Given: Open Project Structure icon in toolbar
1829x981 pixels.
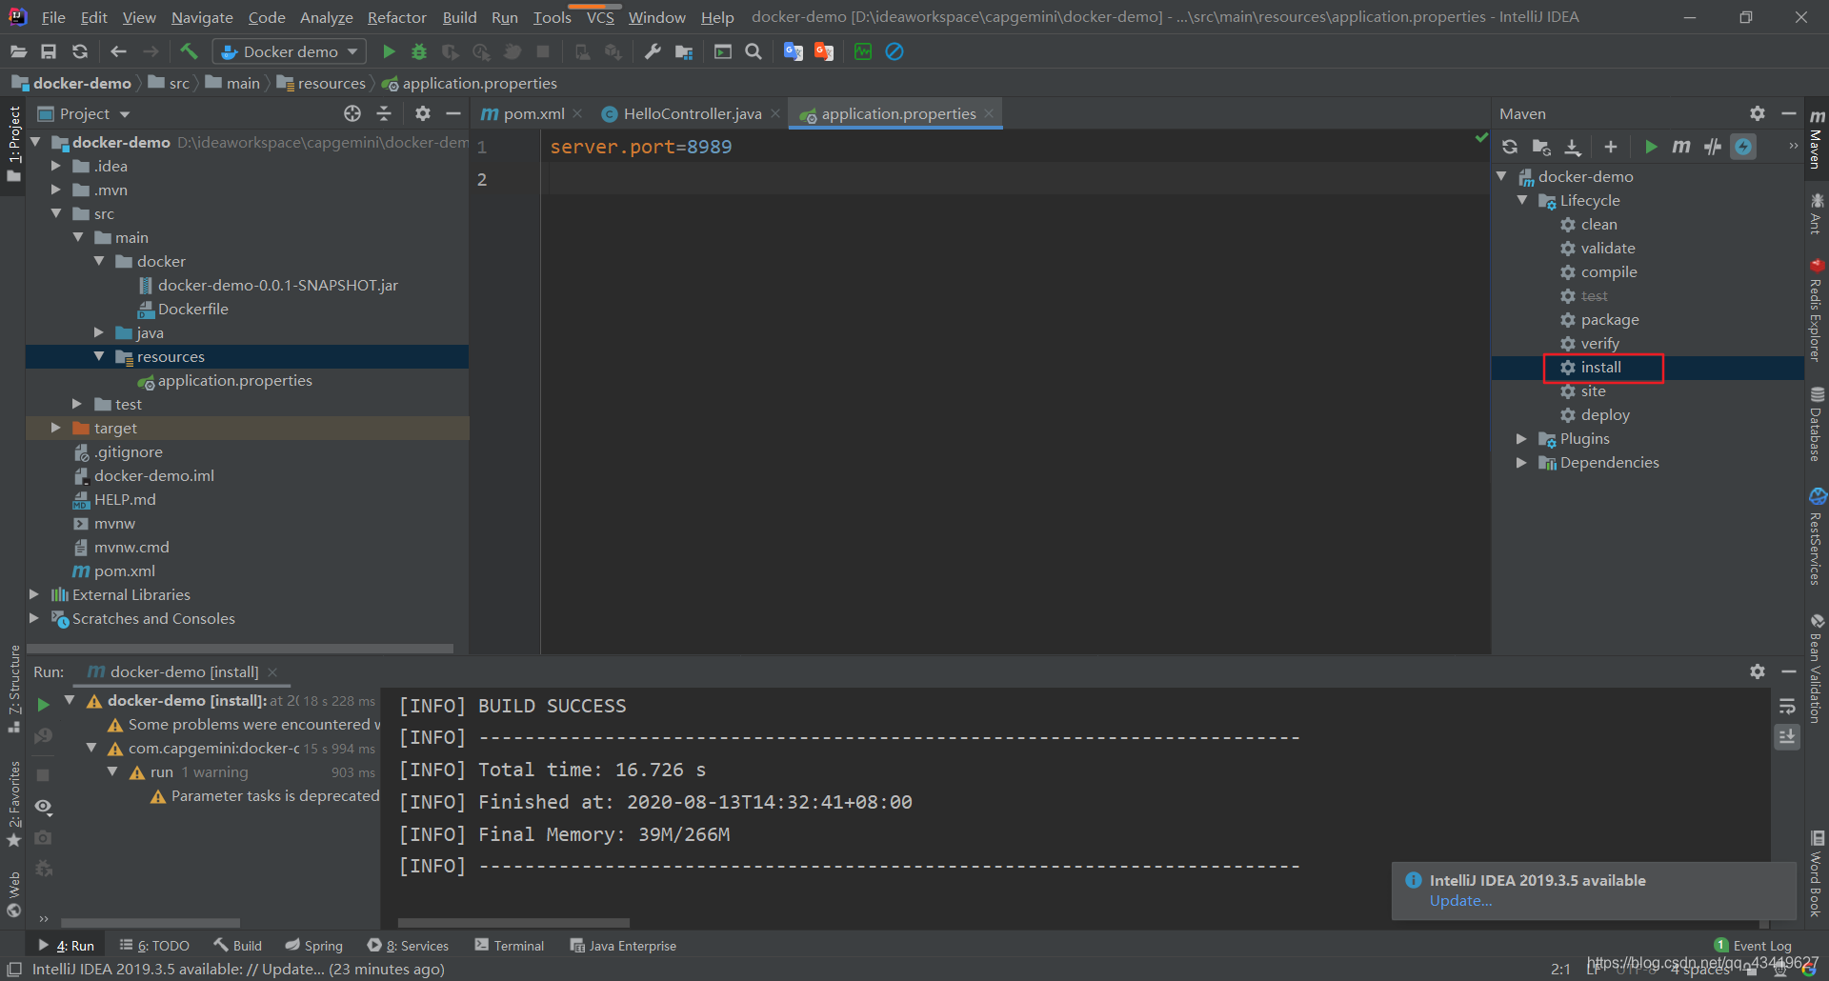Looking at the screenshot, I should click(x=684, y=51).
